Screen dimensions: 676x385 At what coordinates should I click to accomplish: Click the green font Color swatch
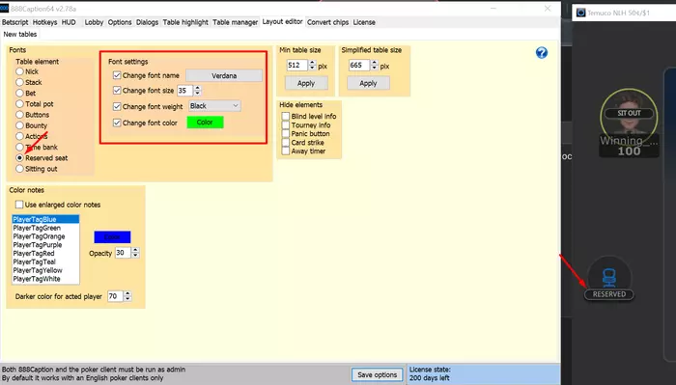(x=205, y=123)
